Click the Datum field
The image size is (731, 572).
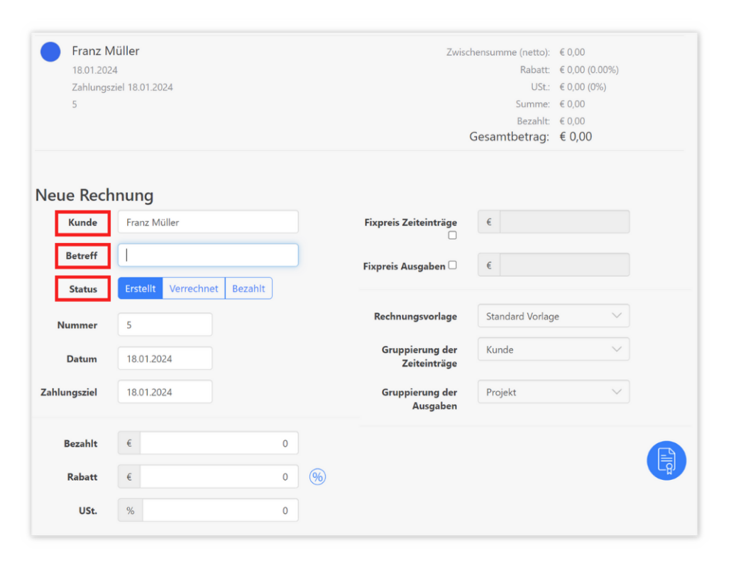pos(165,359)
